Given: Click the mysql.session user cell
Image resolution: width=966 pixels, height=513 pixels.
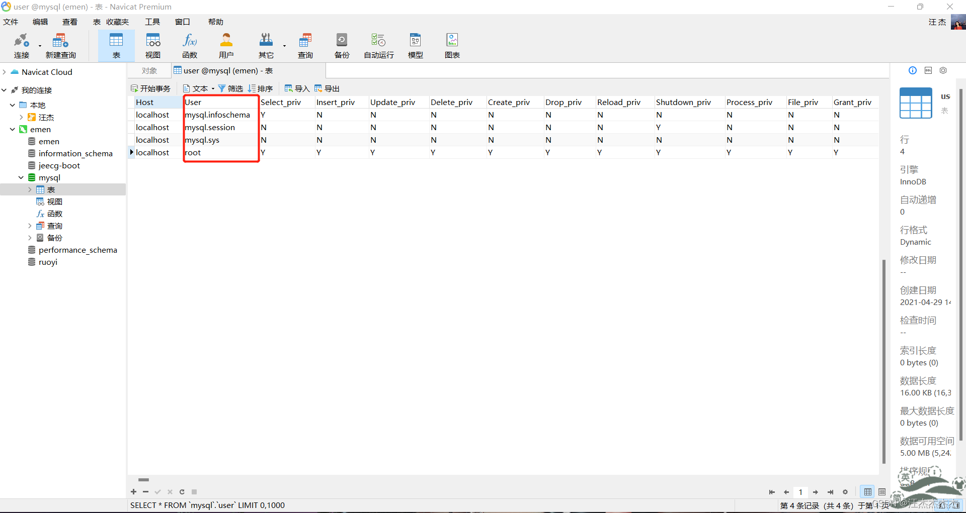Looking at the screenshot, I should pyautogui.click(x=221, y=127).
